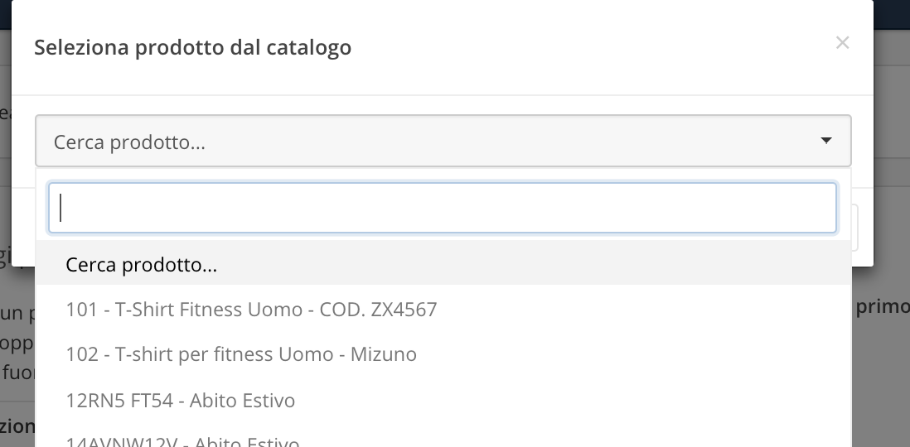Choose the Mizuno fitness T-shirt item
This screenshot has width=910, height=447.
click(241, 354)
